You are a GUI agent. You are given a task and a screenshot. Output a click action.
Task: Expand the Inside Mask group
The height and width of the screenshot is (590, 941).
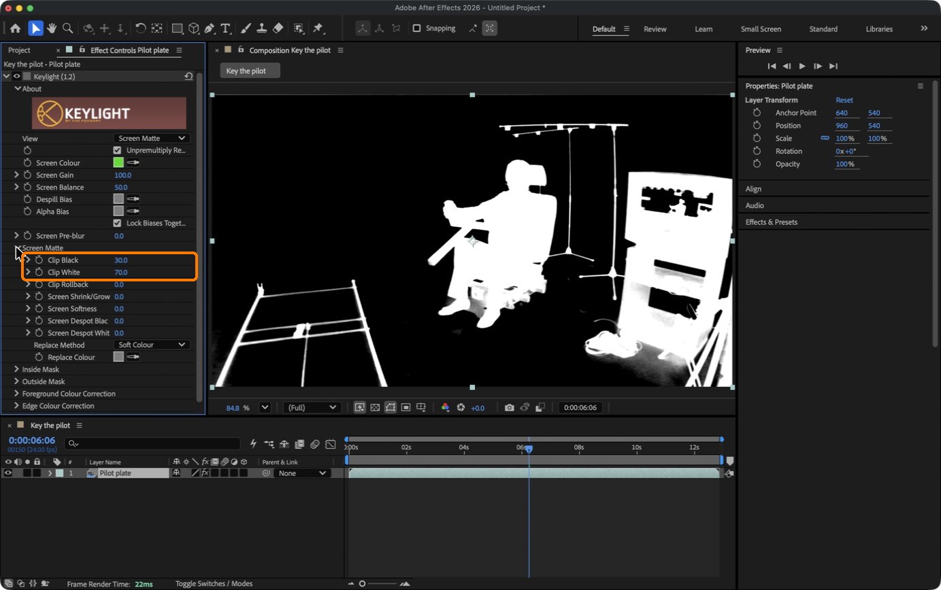16,370
